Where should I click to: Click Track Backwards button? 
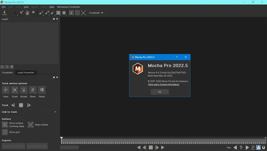point(13,105)
